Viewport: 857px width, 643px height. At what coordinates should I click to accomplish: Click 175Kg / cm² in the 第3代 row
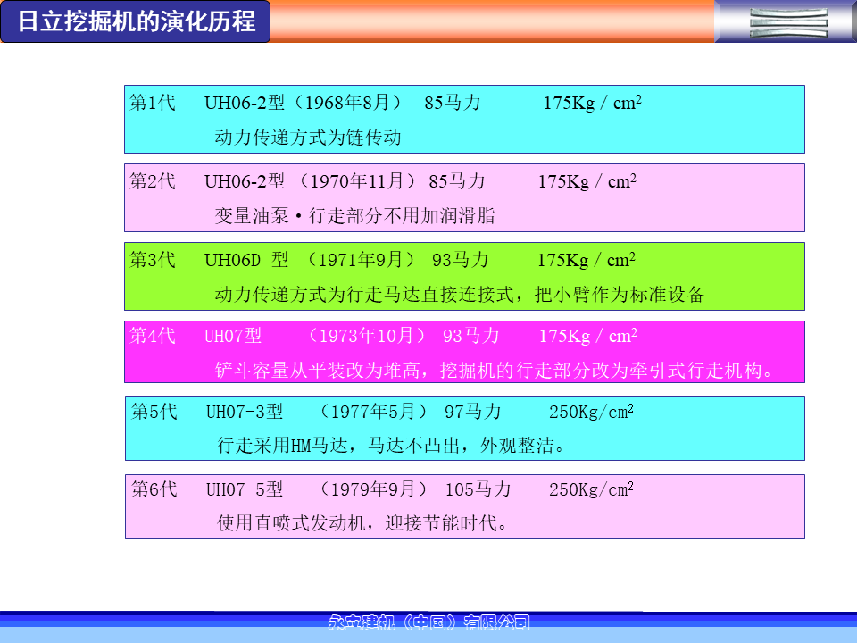(x=587, y=260)
